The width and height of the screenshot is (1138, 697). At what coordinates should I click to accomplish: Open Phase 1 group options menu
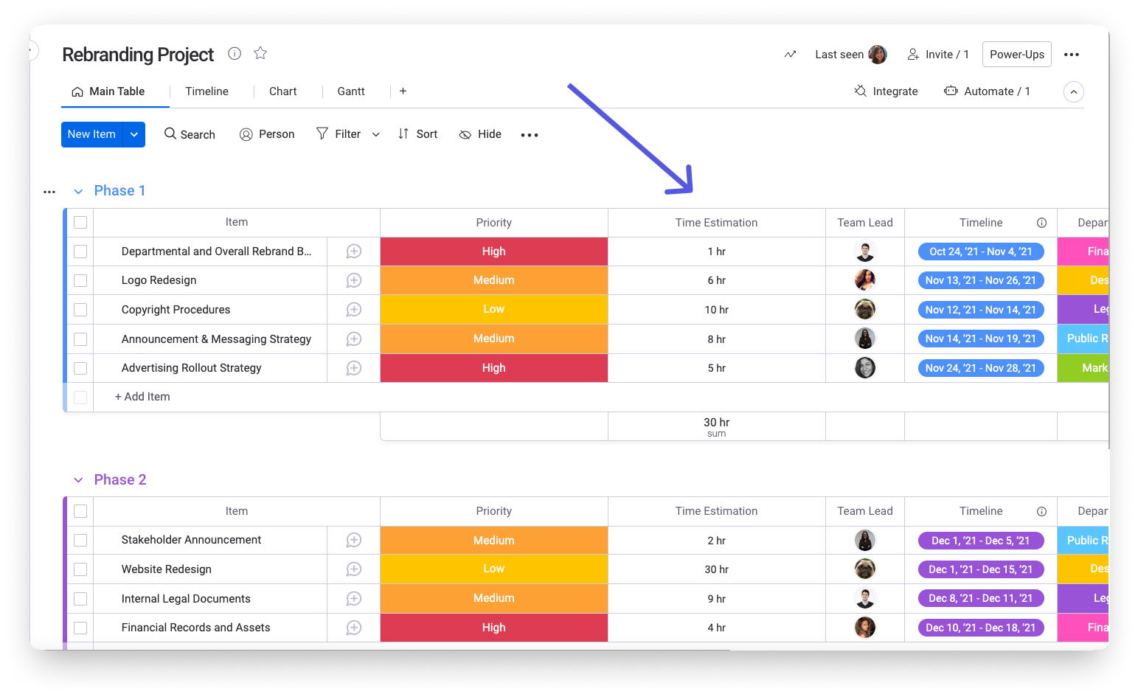[x=49, y=192]
